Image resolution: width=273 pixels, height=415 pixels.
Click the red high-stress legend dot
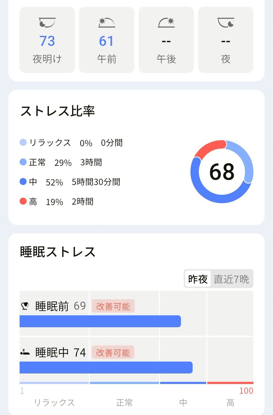[23, 201]
